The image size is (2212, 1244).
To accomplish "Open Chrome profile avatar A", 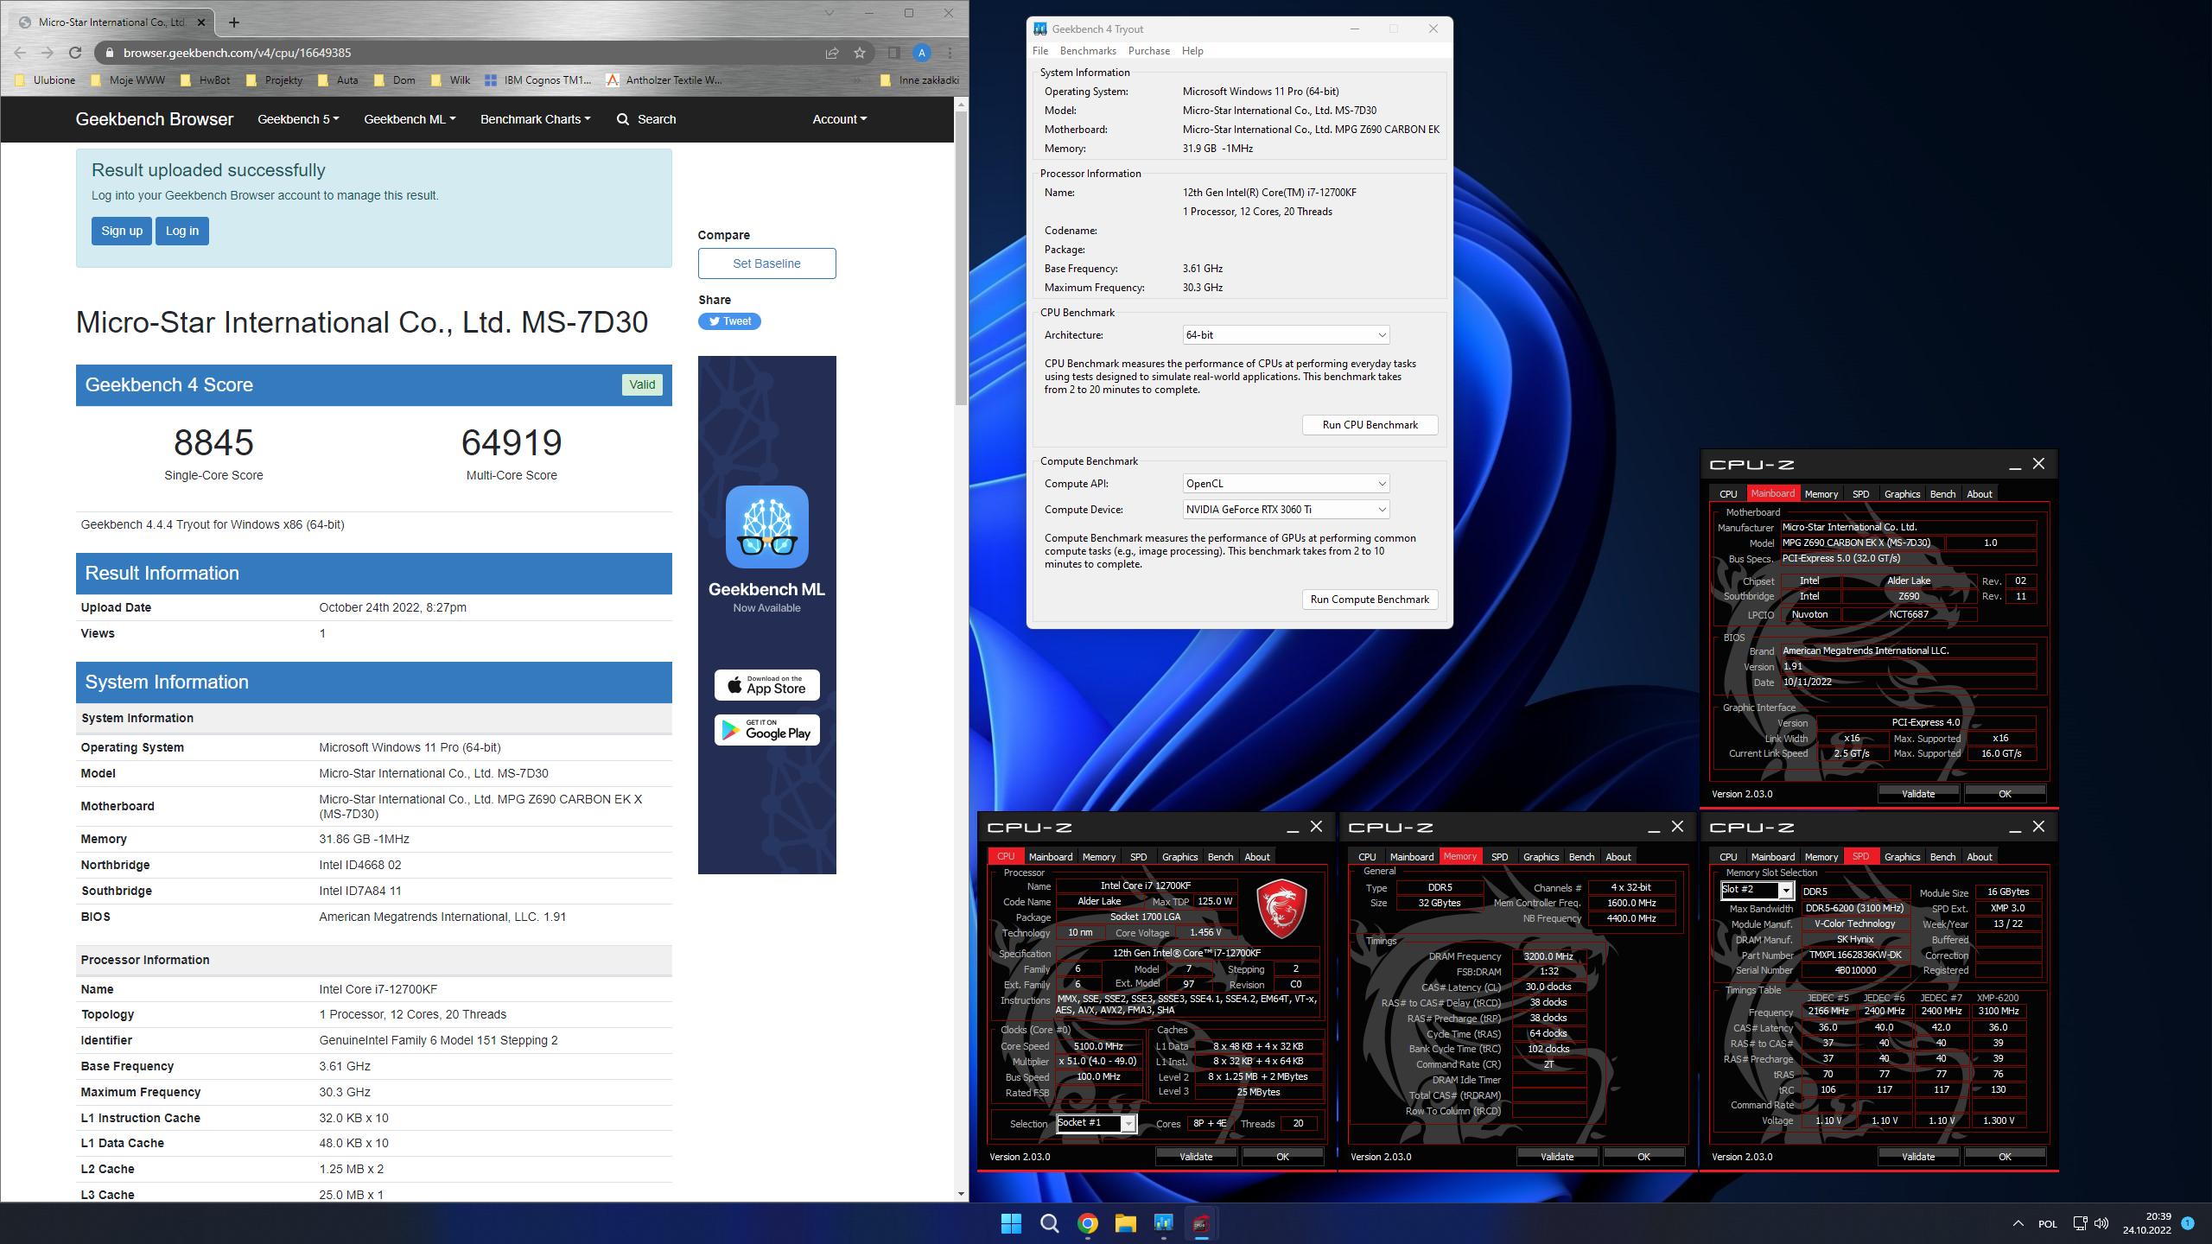I will 922,53.
